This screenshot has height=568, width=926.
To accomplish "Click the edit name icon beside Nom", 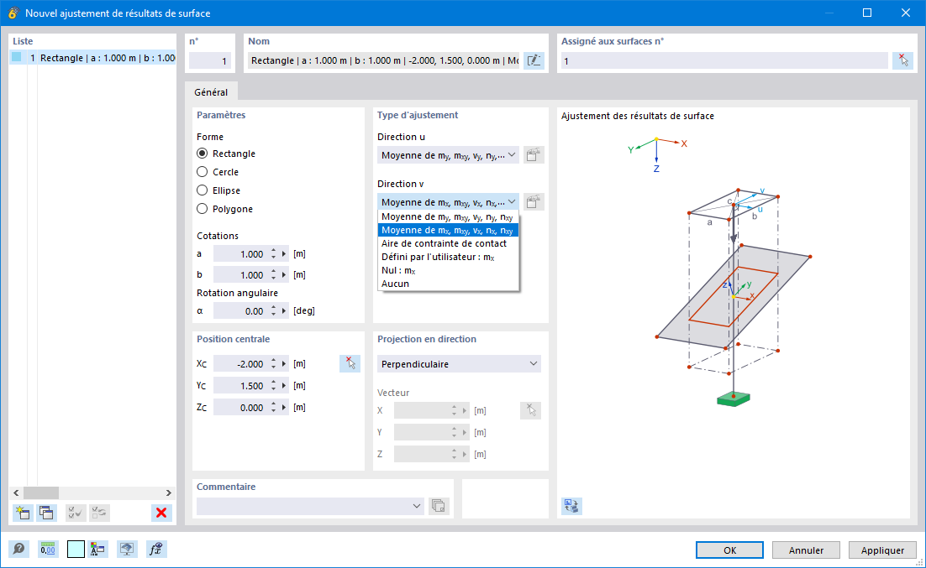I will (534, 60).
